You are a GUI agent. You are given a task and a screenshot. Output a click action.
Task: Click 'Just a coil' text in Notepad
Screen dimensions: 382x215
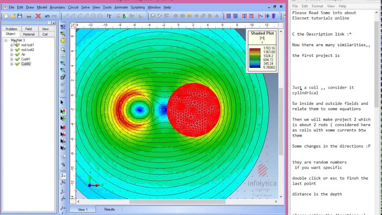tap(305, 87)
